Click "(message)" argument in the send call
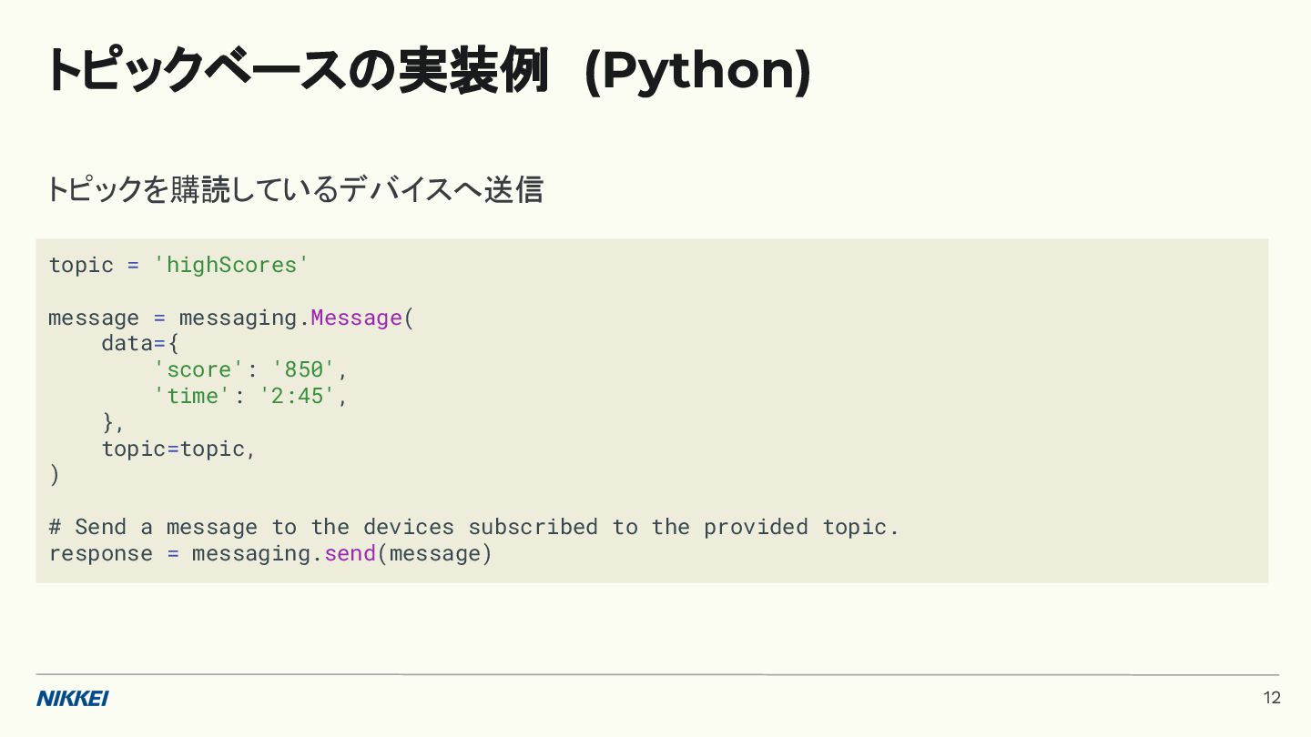Screen dimensions: 1311x737 pos(434,553)
